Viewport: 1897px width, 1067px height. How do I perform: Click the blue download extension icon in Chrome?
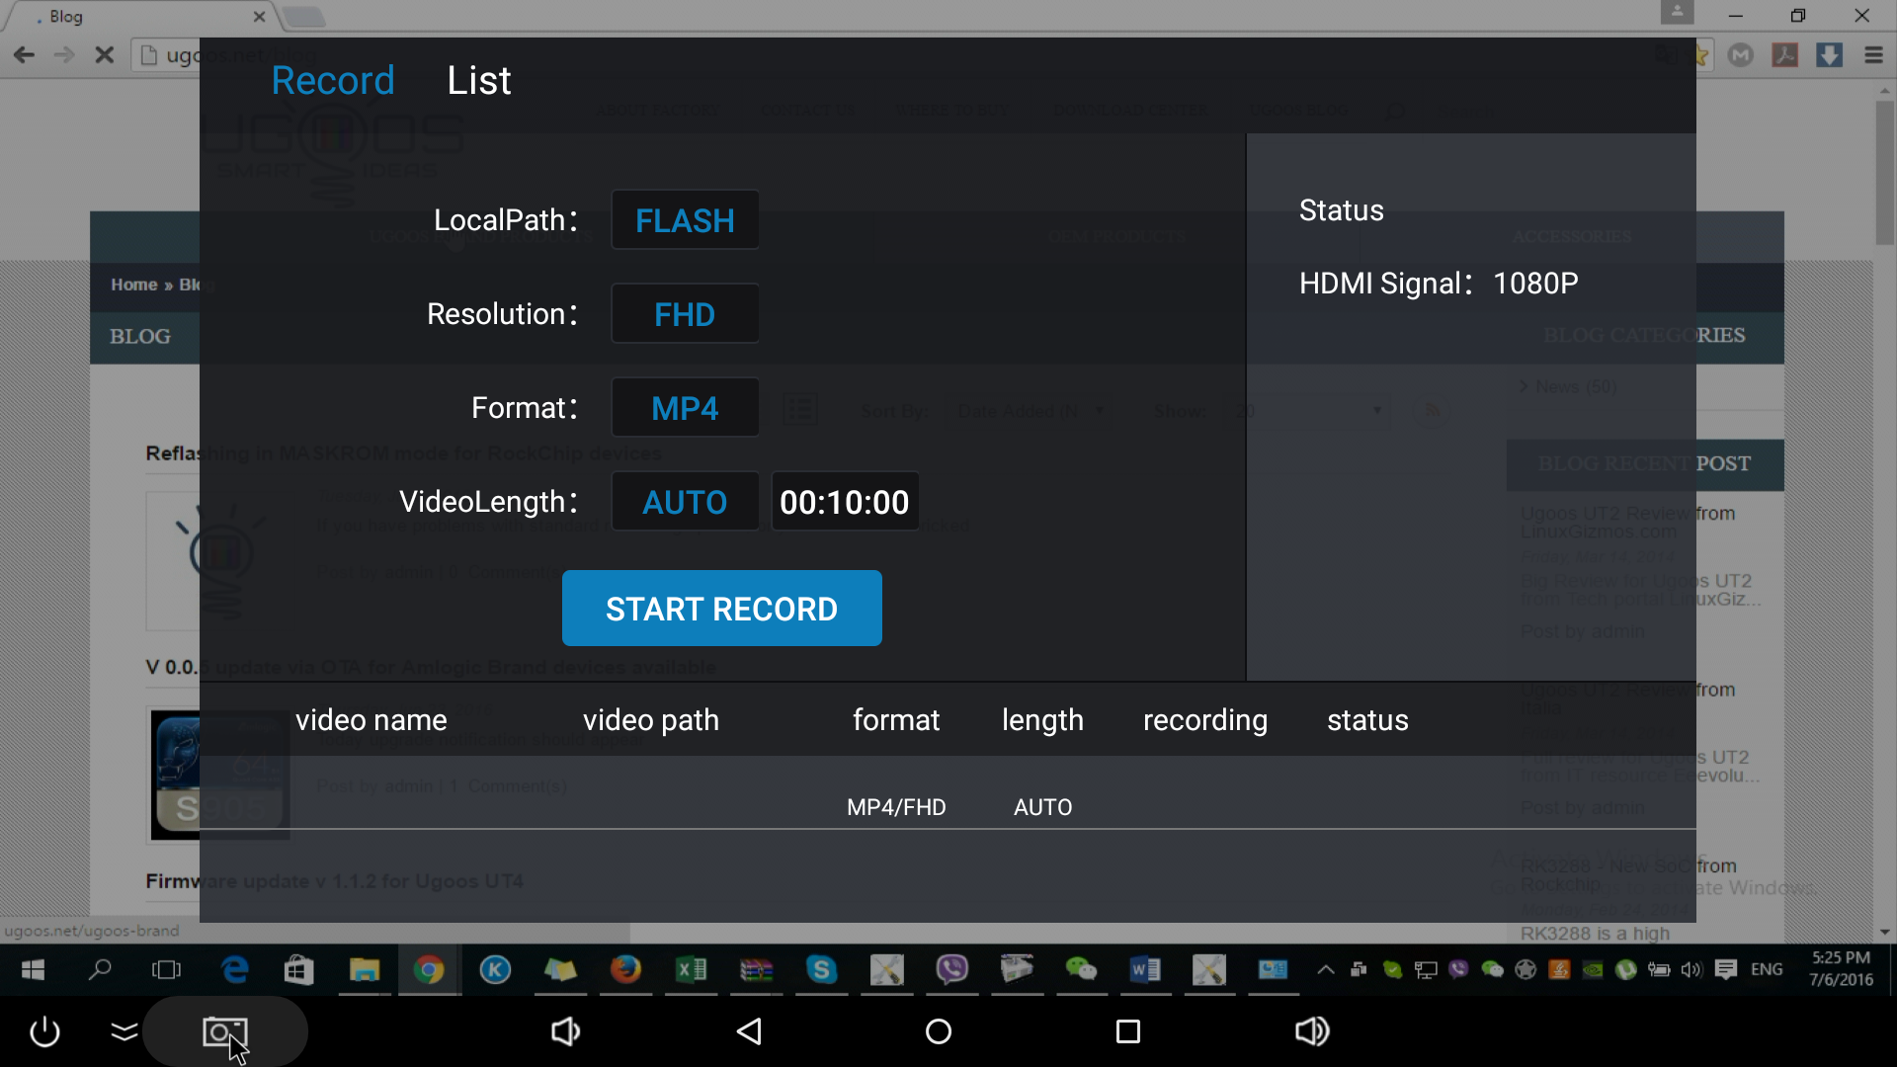pyautogui.click(x=1829, y=55)
